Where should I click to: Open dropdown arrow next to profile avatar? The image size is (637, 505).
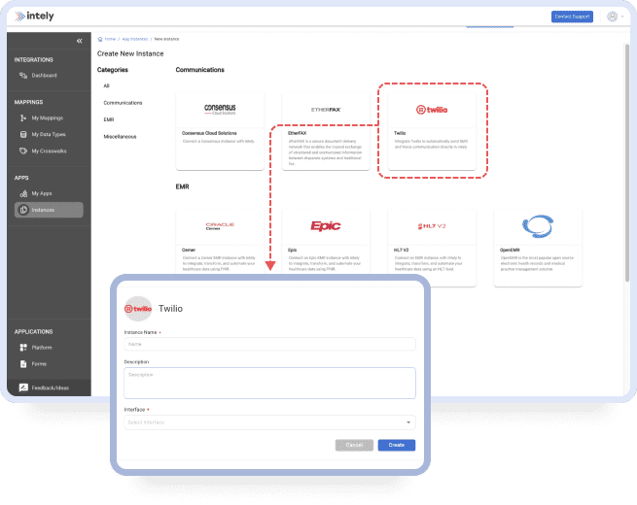tap(622, 17)
